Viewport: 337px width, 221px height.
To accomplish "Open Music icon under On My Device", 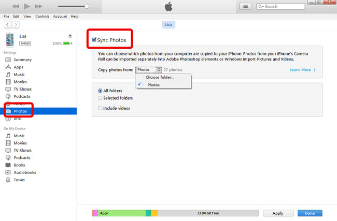I will 8,136.
